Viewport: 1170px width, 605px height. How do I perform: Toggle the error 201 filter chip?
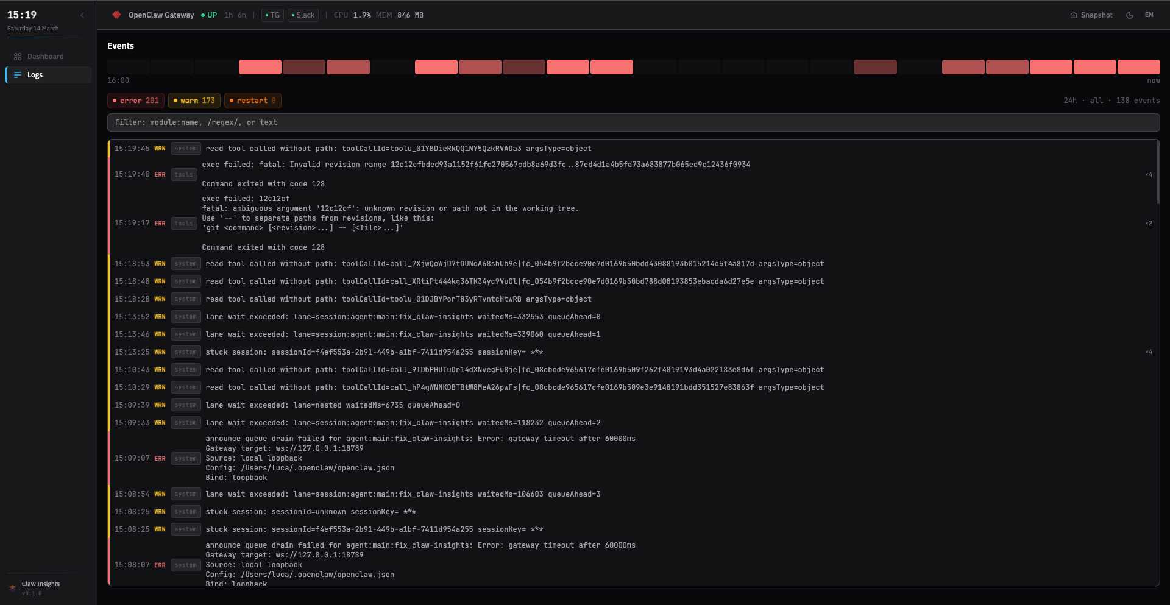pos(136,101)
